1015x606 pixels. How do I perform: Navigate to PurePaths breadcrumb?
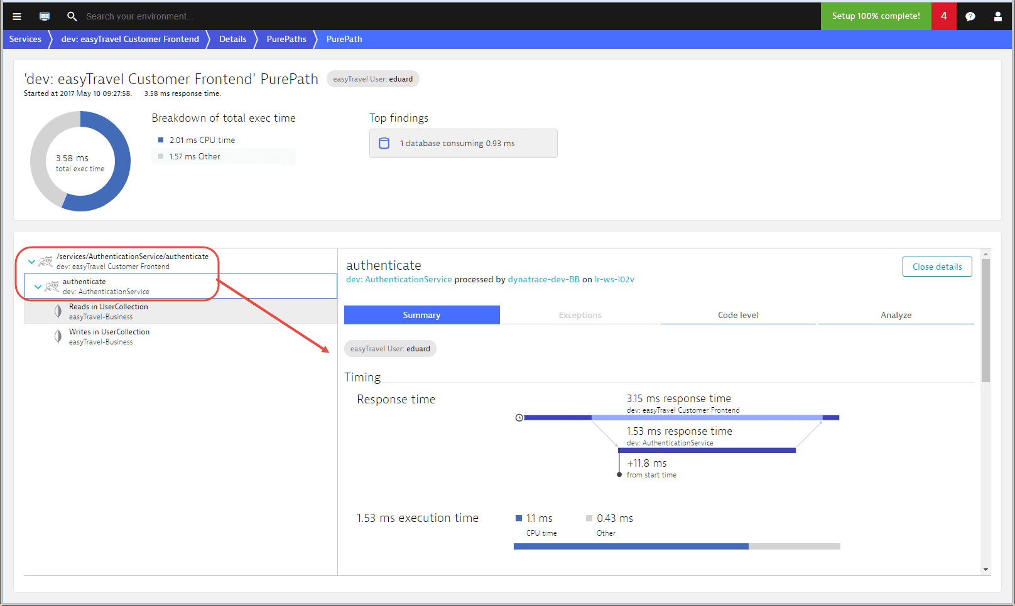[x=286, y=39]
